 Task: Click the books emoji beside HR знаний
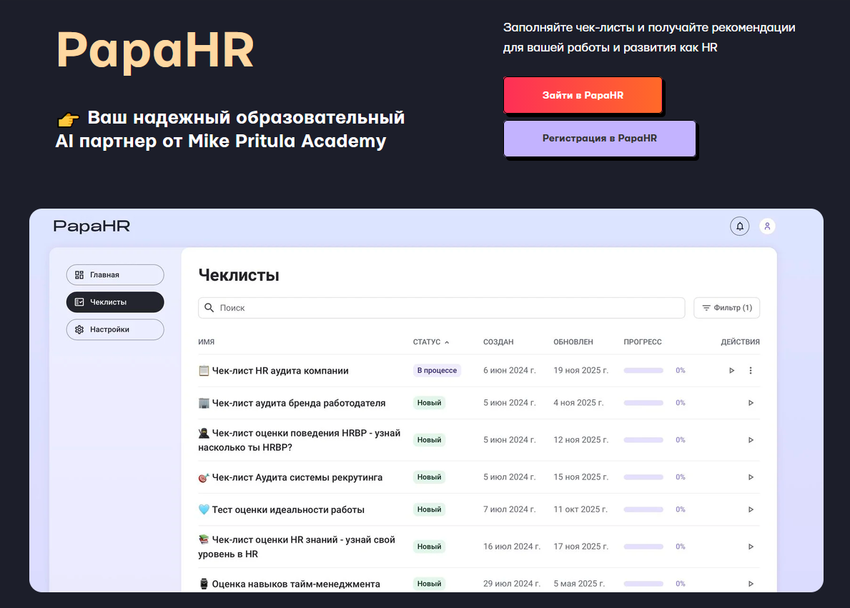[204, 539]
